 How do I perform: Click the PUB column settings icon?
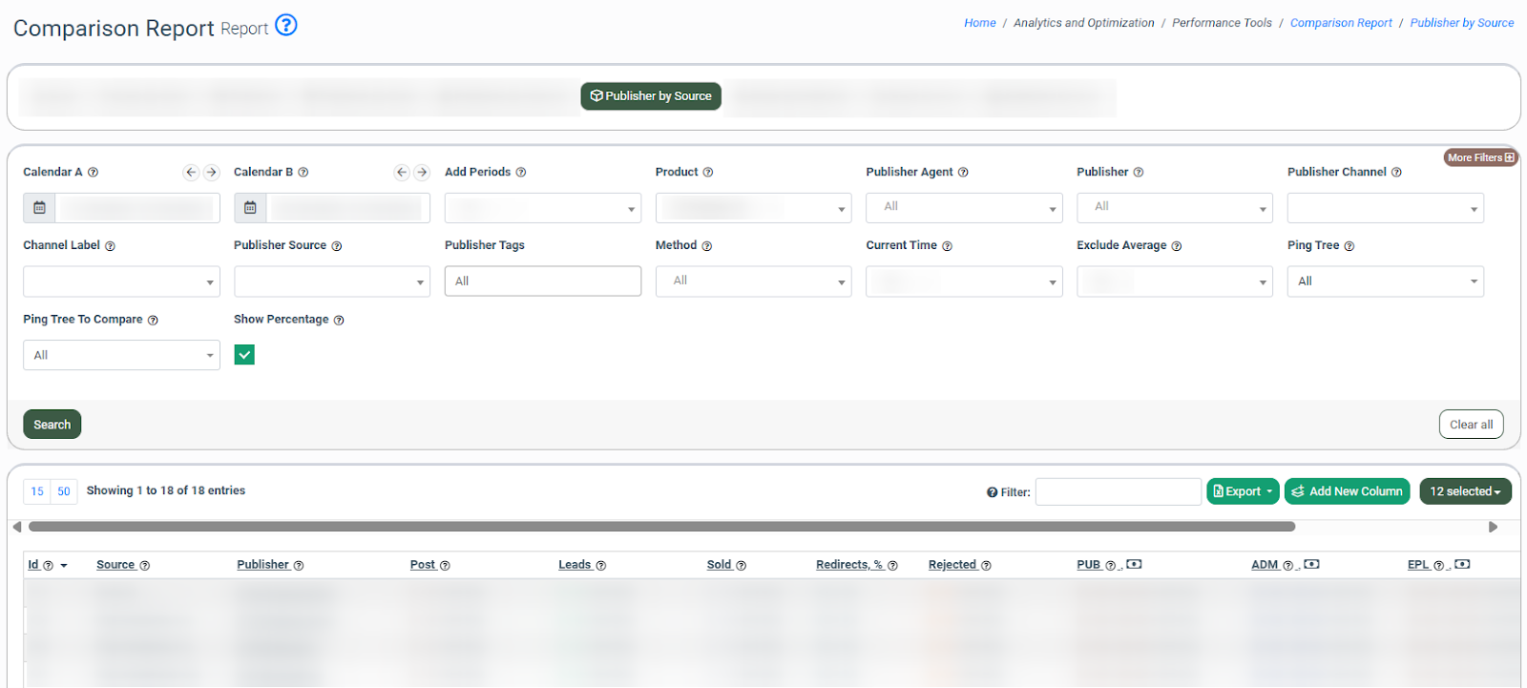click(1134, 565)
